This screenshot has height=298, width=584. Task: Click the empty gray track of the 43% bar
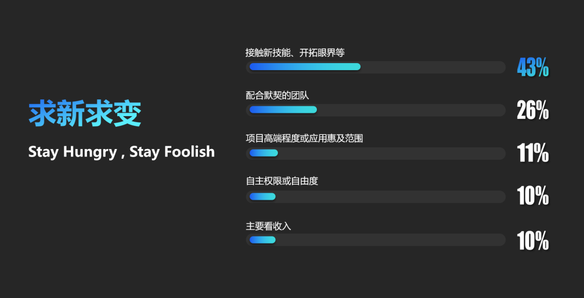432,67
